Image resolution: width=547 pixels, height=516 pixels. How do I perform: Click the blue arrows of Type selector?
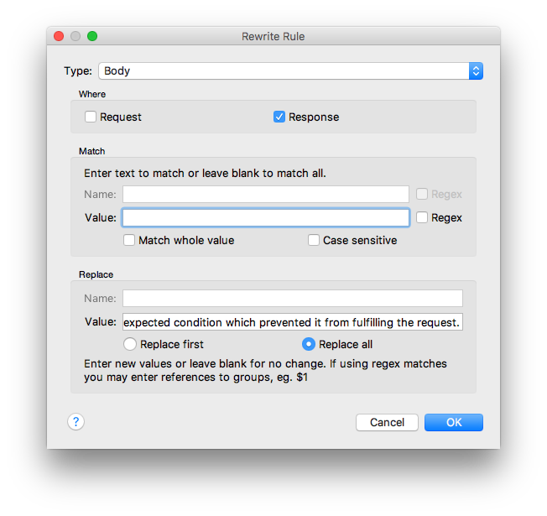pyautogui.click(x=476, y=70)
